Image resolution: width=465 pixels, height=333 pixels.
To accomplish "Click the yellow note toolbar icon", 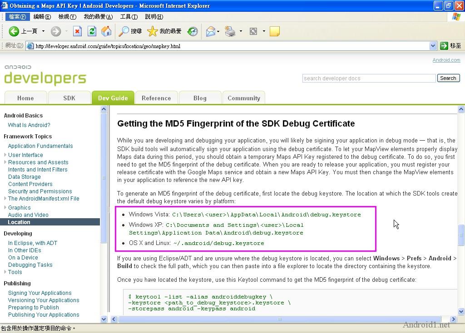I will click(x=275, y=31).
